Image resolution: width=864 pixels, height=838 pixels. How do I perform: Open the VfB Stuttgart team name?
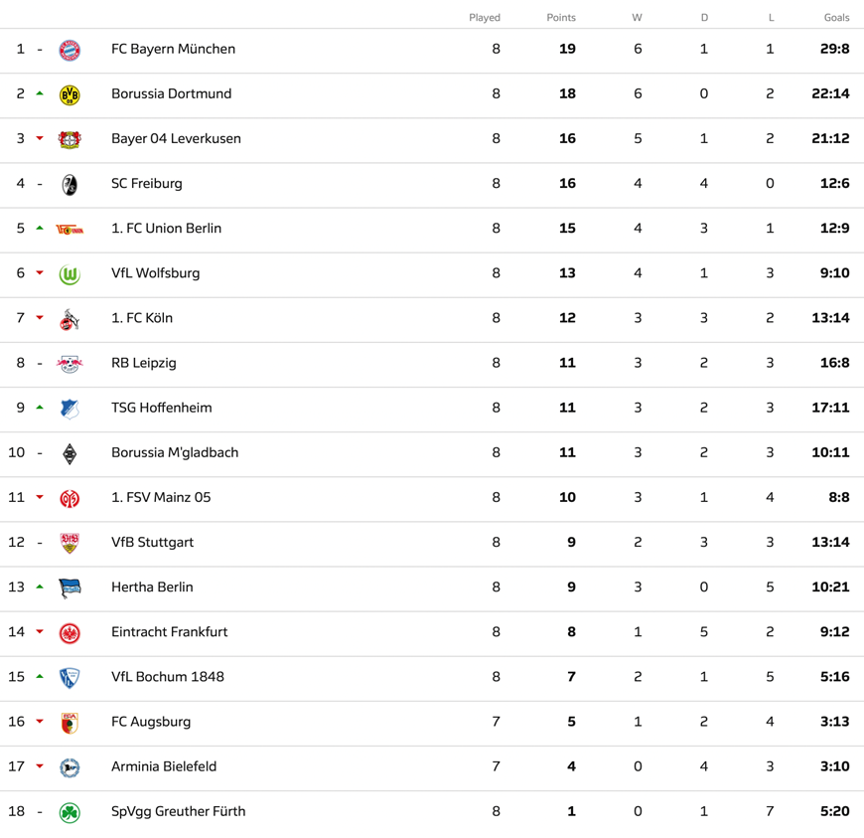point(152,543)
